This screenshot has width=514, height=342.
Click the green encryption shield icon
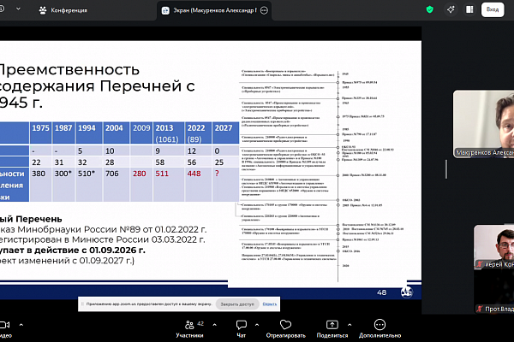[x=430, y=9]
